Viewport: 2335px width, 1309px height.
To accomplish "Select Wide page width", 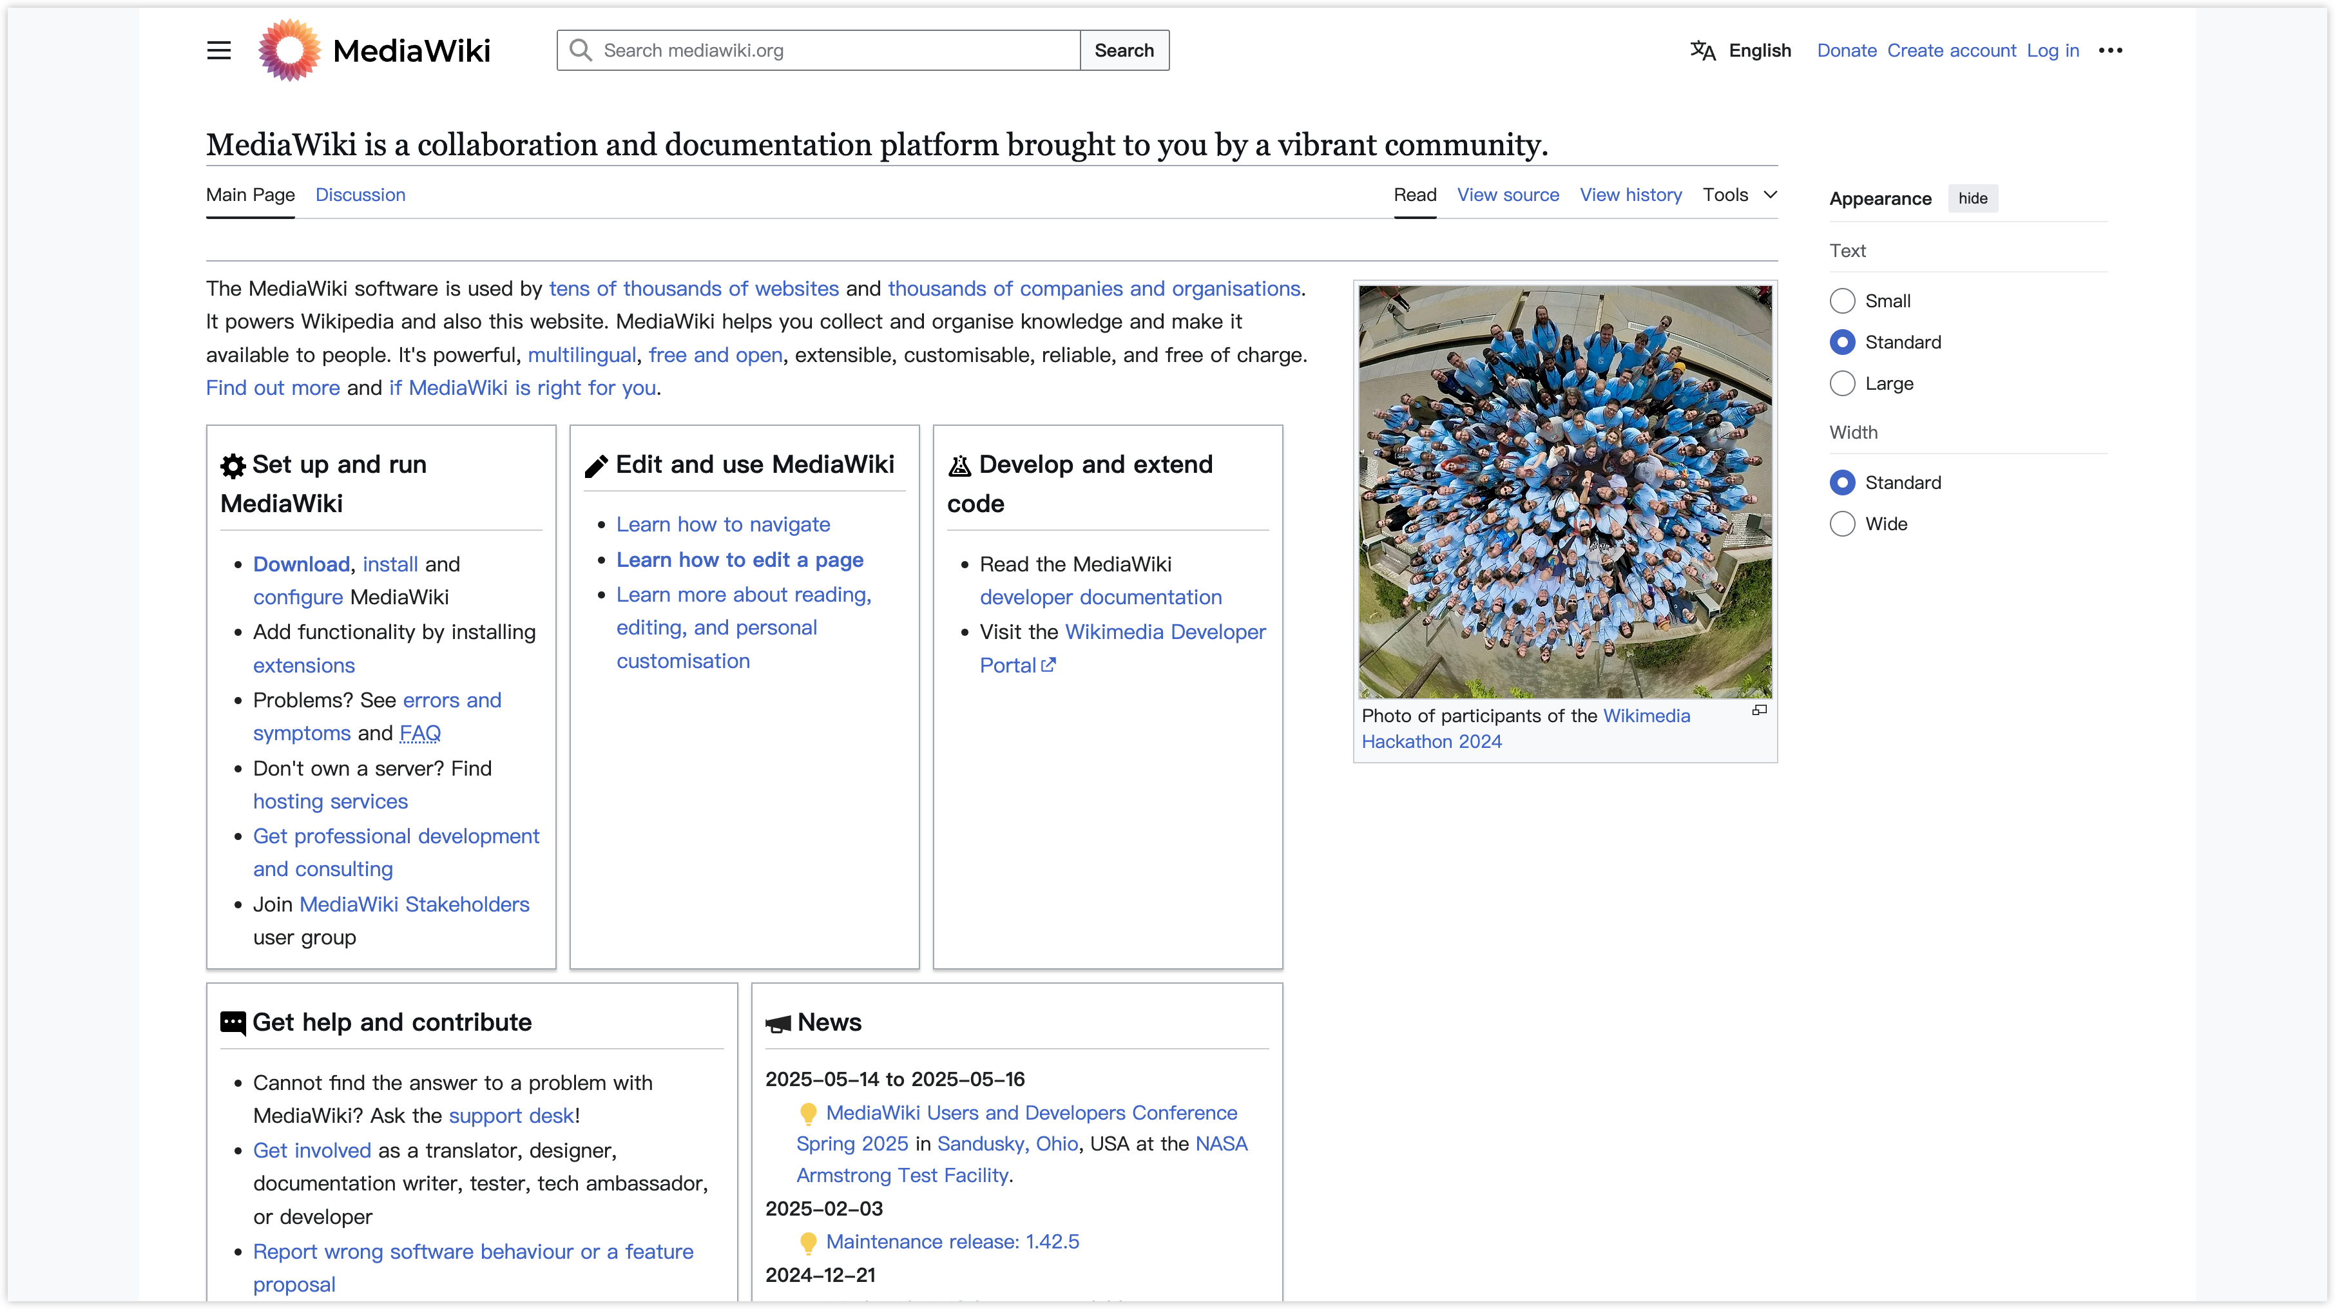I will tap(1842, 524).
